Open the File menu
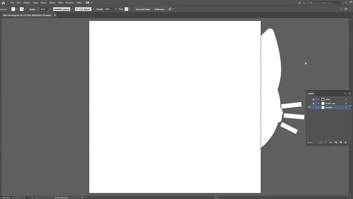Image resolution: width=353 pixels, height=199 pixels. pyautogui.click(x=12, y=3)
